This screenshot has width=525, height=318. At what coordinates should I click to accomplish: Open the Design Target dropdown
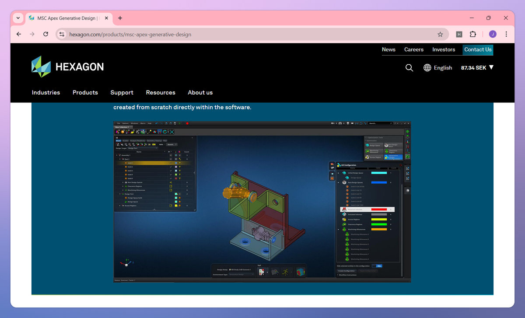[x=143, y=148]
